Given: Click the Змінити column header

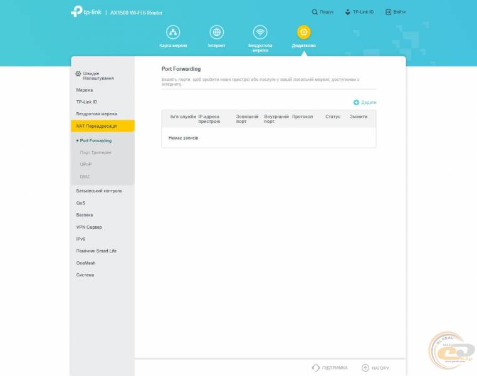Looking at the screenshot, I should coord(359,117).
